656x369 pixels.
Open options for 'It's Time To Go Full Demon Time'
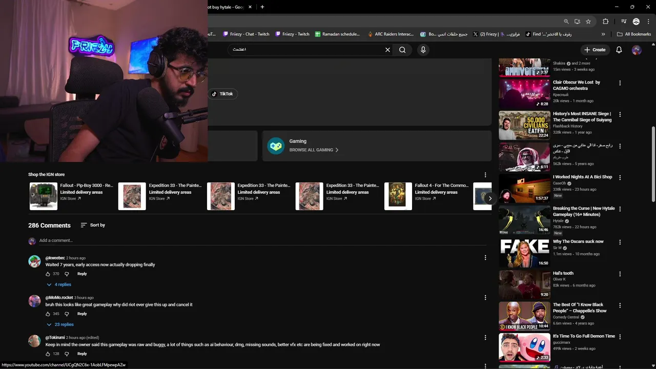click(620, 337)
